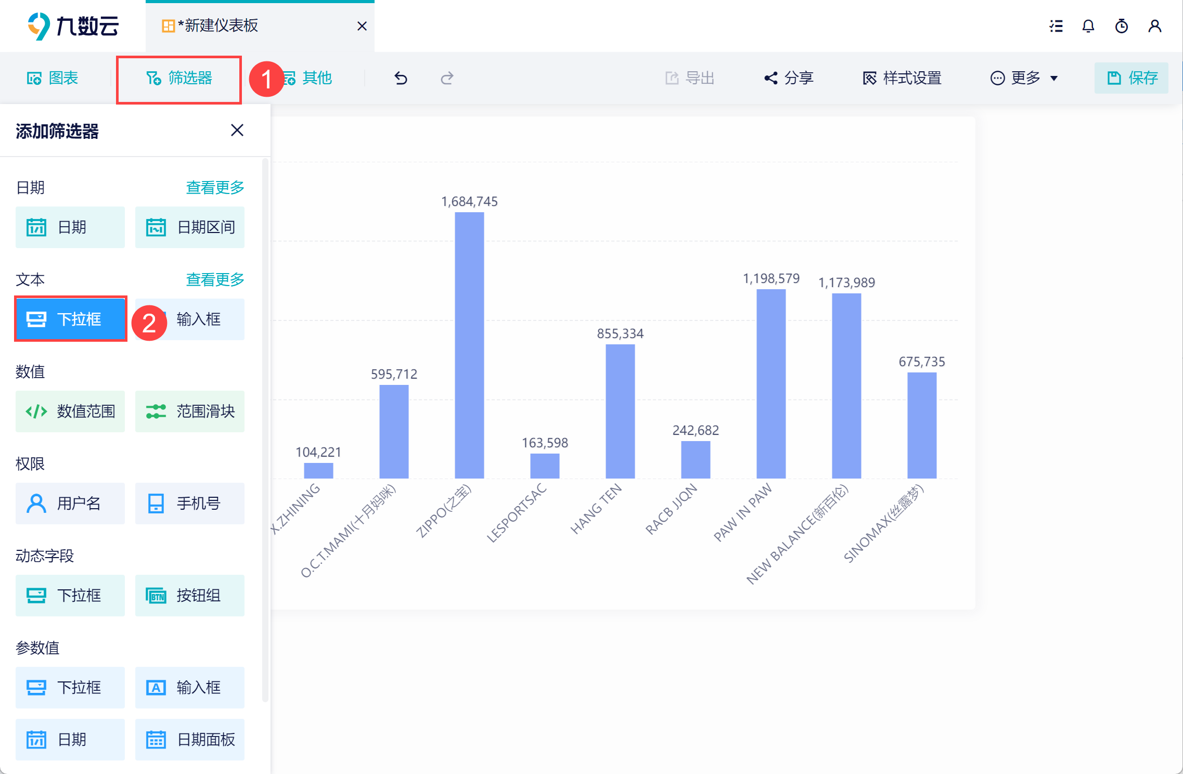
Task: Add the 按钮组 button group filter
Action: tap(190, 596)
